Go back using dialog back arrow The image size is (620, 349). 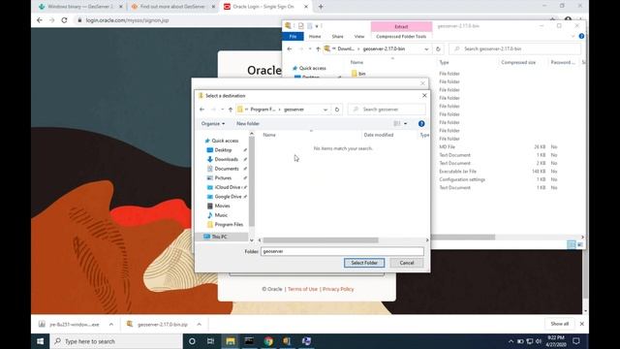point(202,110)
